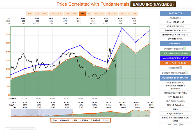This screenshot has width=194, height=130.
Task: Select the 11Y time range tab
Action: pyautogui.click(x=75, y=14)
